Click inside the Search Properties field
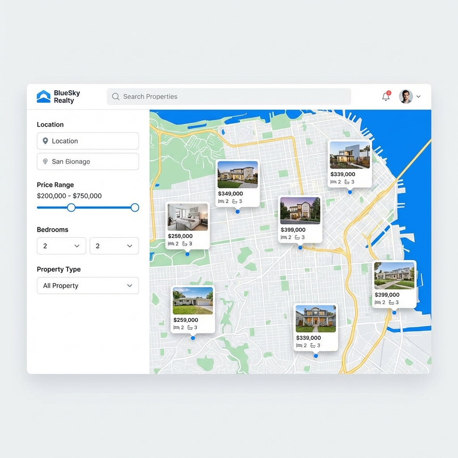Image resolution: width=458 pixels, height=458 pixels. point(201,97)
